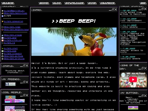Open the @xbitpy.github link
This screenshot has width=148, height=111.
(13, 56)
